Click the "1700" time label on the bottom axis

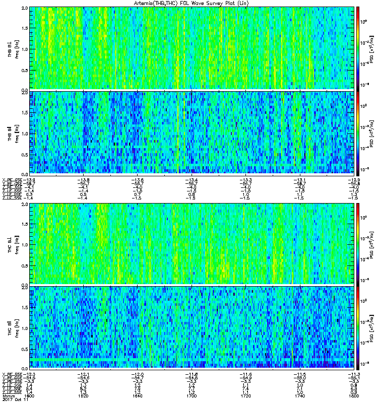[x=192, y=396]
